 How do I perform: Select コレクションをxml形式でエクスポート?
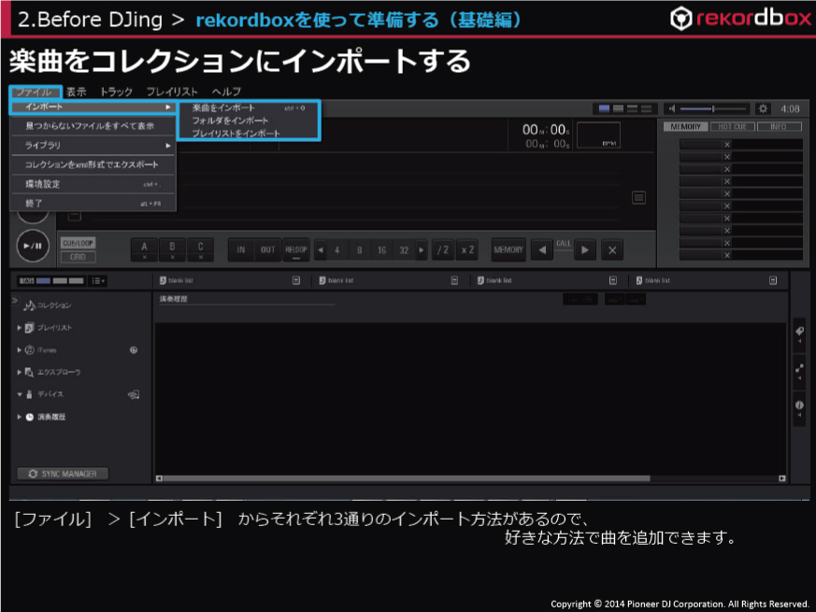tap(93, 164)
